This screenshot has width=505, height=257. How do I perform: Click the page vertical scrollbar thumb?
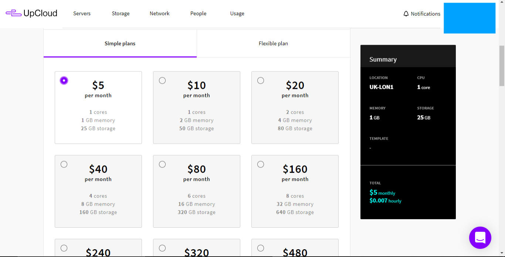click(x=502, y=66)
